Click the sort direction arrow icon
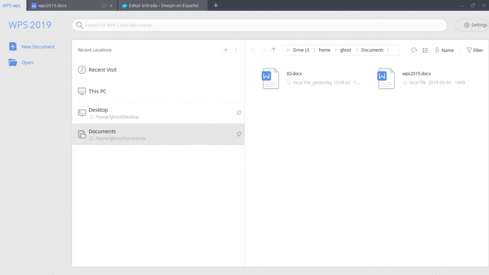This screenshot has height=275, width=489. [x=437, y=50]
